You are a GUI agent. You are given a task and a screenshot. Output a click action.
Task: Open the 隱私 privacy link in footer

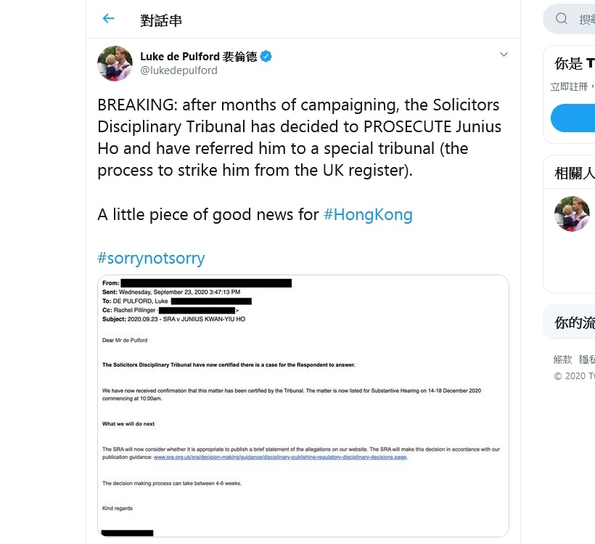tap(587, 360)
